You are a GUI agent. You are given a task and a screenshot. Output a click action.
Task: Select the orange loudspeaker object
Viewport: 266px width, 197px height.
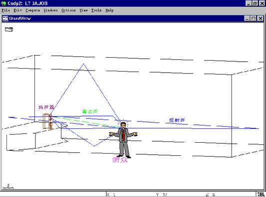click(x=48, y=121)
